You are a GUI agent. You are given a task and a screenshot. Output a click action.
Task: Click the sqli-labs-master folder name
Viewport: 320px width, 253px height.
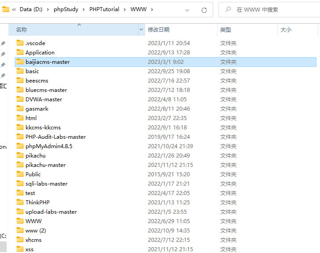pos(46,184)
